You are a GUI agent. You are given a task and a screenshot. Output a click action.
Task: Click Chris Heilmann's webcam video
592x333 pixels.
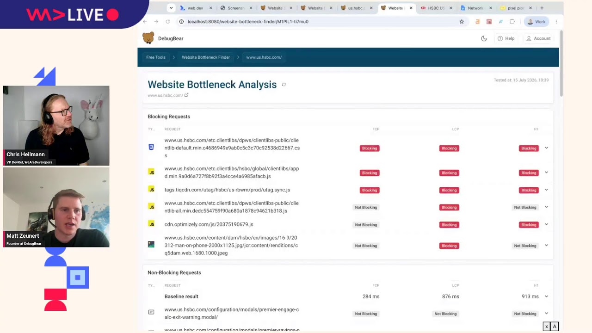point(56,125)
